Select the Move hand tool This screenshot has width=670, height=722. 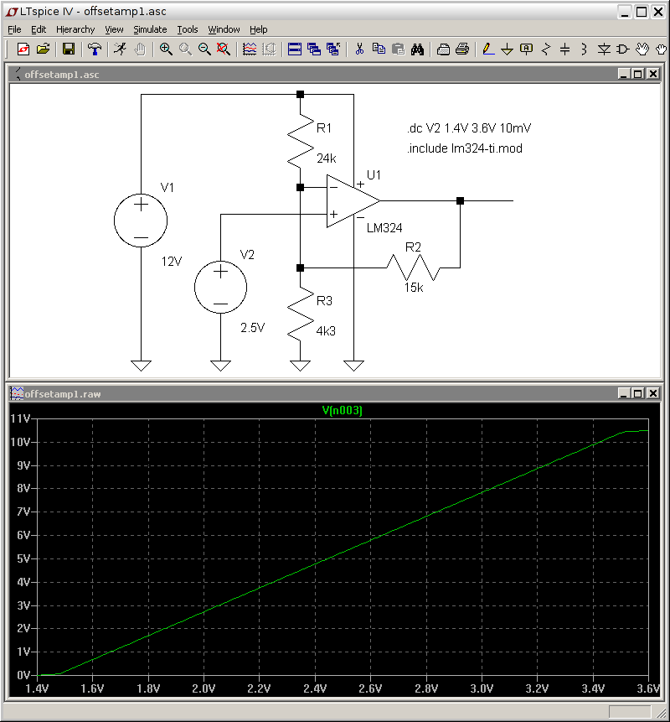coord(642,49)
